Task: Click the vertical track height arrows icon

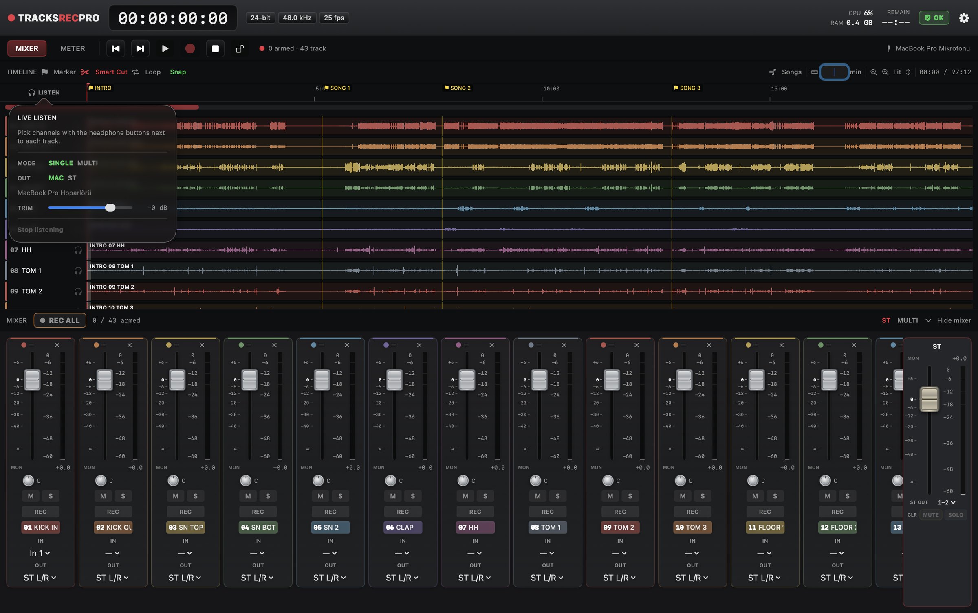Action: click(908, 72)
